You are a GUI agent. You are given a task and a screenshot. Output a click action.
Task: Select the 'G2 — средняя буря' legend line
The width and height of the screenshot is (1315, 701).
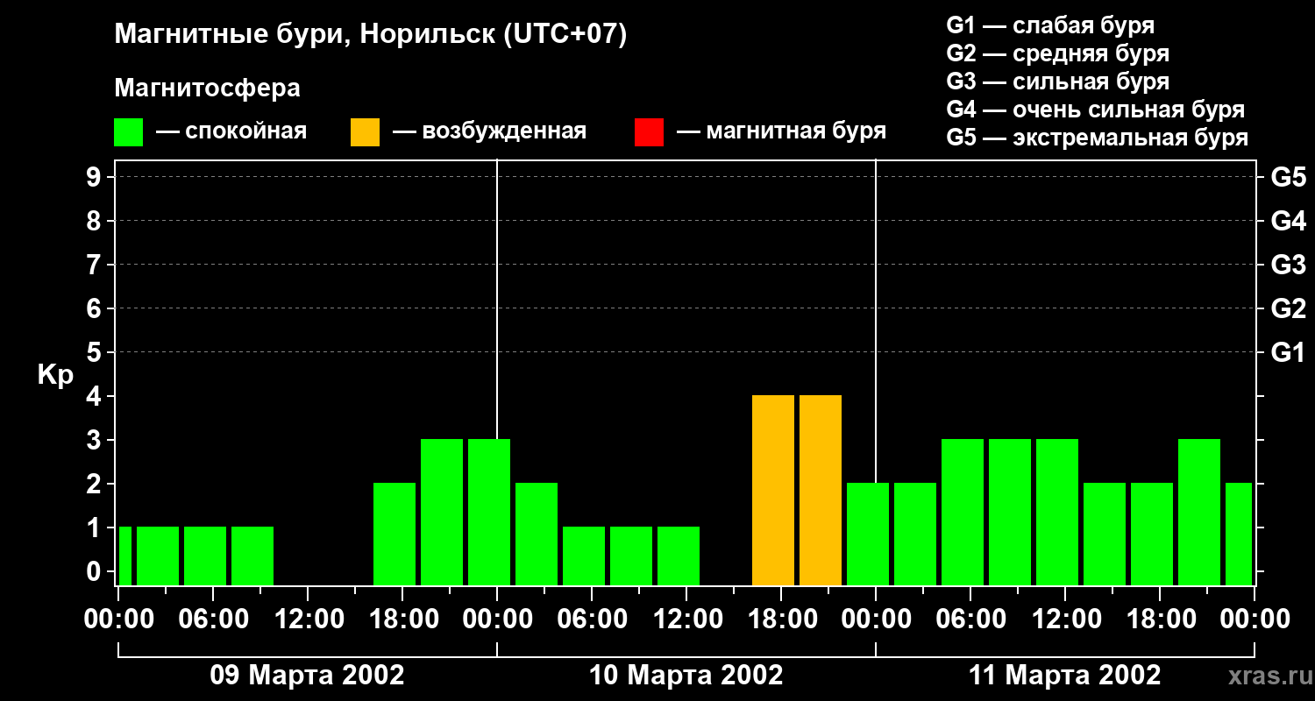1057,53
